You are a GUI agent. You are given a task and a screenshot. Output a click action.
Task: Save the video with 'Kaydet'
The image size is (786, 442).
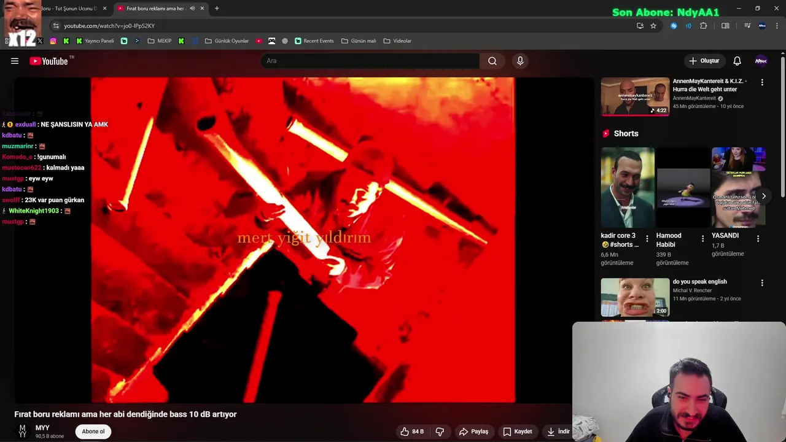518,432
